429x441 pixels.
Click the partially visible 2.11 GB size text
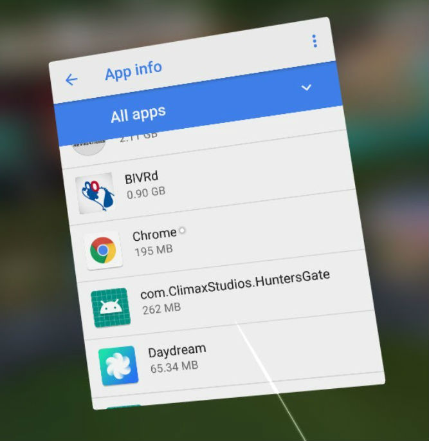click(138, 137)
